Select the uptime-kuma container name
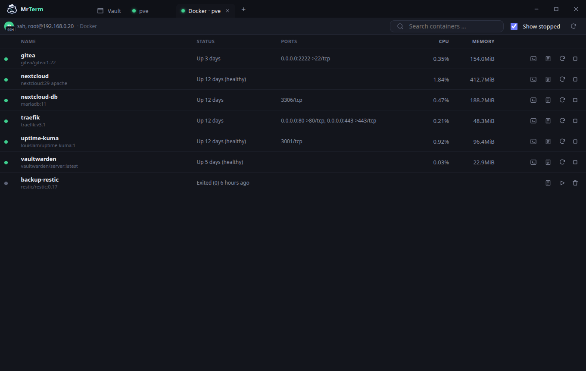586x371 pixels. click(40, 138)
